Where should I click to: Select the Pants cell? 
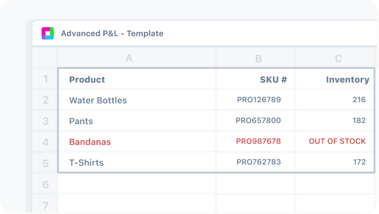[137, 121]
